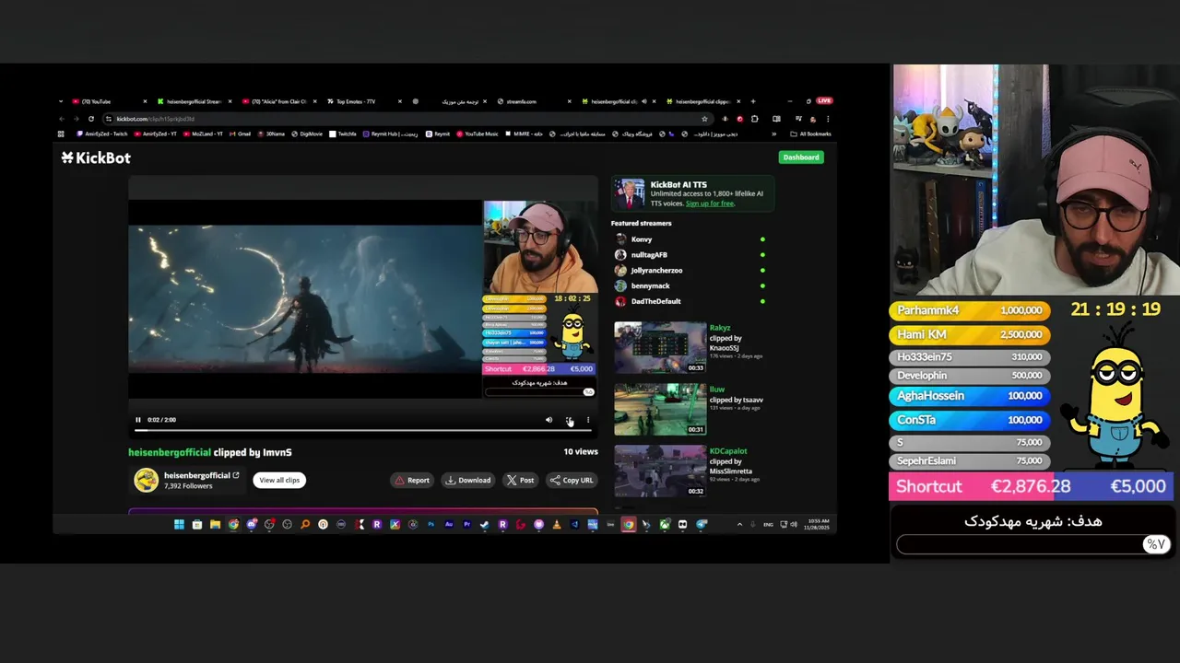Image resolution: width=1180 pixels, height=663 pixels.
Task: Launch Photoshop from the taskbar
Action: click(431, 525)
